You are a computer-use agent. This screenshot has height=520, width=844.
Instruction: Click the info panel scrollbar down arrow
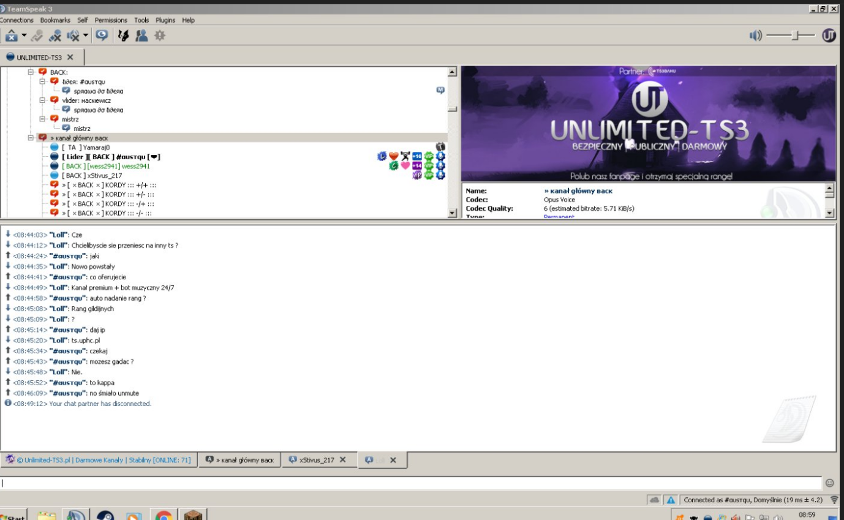click(830, 213)
